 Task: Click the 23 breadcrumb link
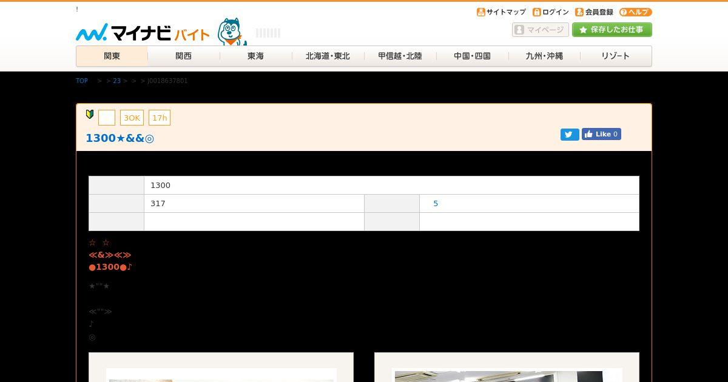117,81
